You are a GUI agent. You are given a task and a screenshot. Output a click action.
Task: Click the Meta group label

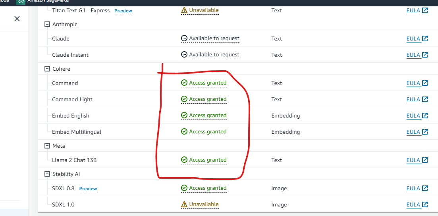[x=59, y=146]
